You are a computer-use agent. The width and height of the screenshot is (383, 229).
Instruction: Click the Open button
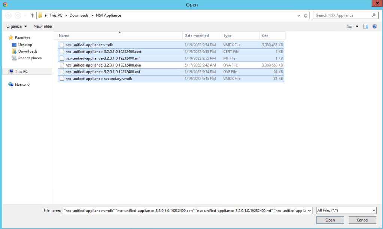coord(330,220)
